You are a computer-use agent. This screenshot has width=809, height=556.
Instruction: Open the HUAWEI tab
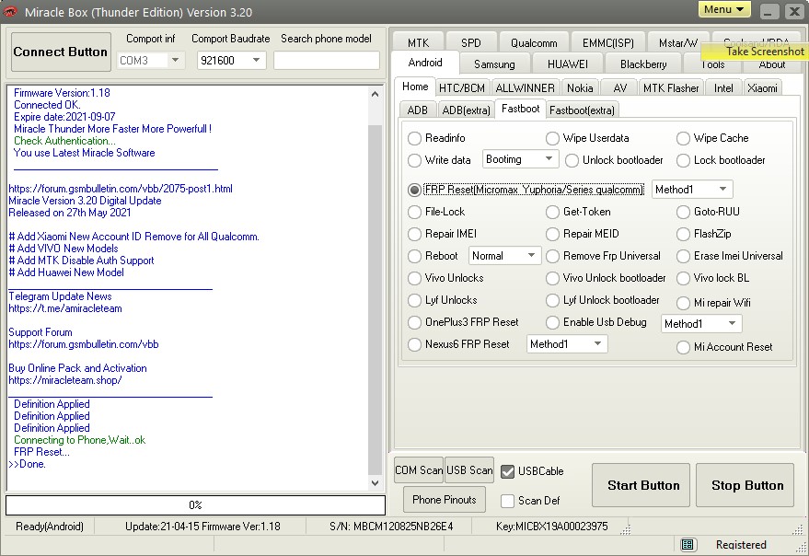pos(568,64)
